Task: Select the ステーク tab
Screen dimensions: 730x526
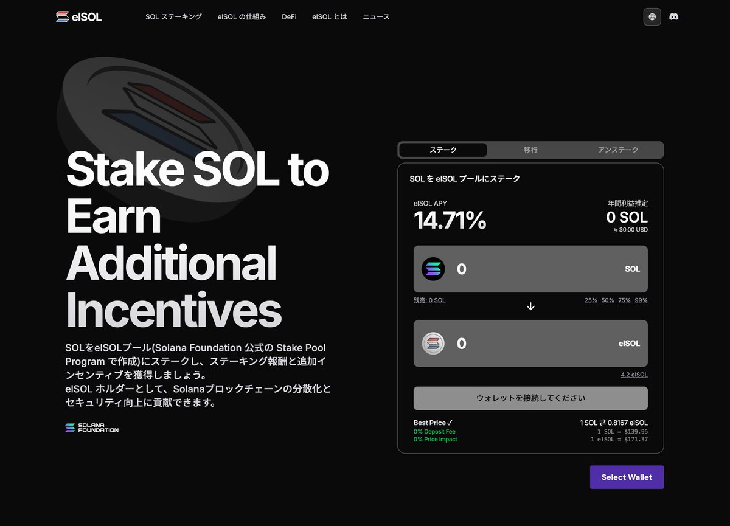Action: [443, 150]
